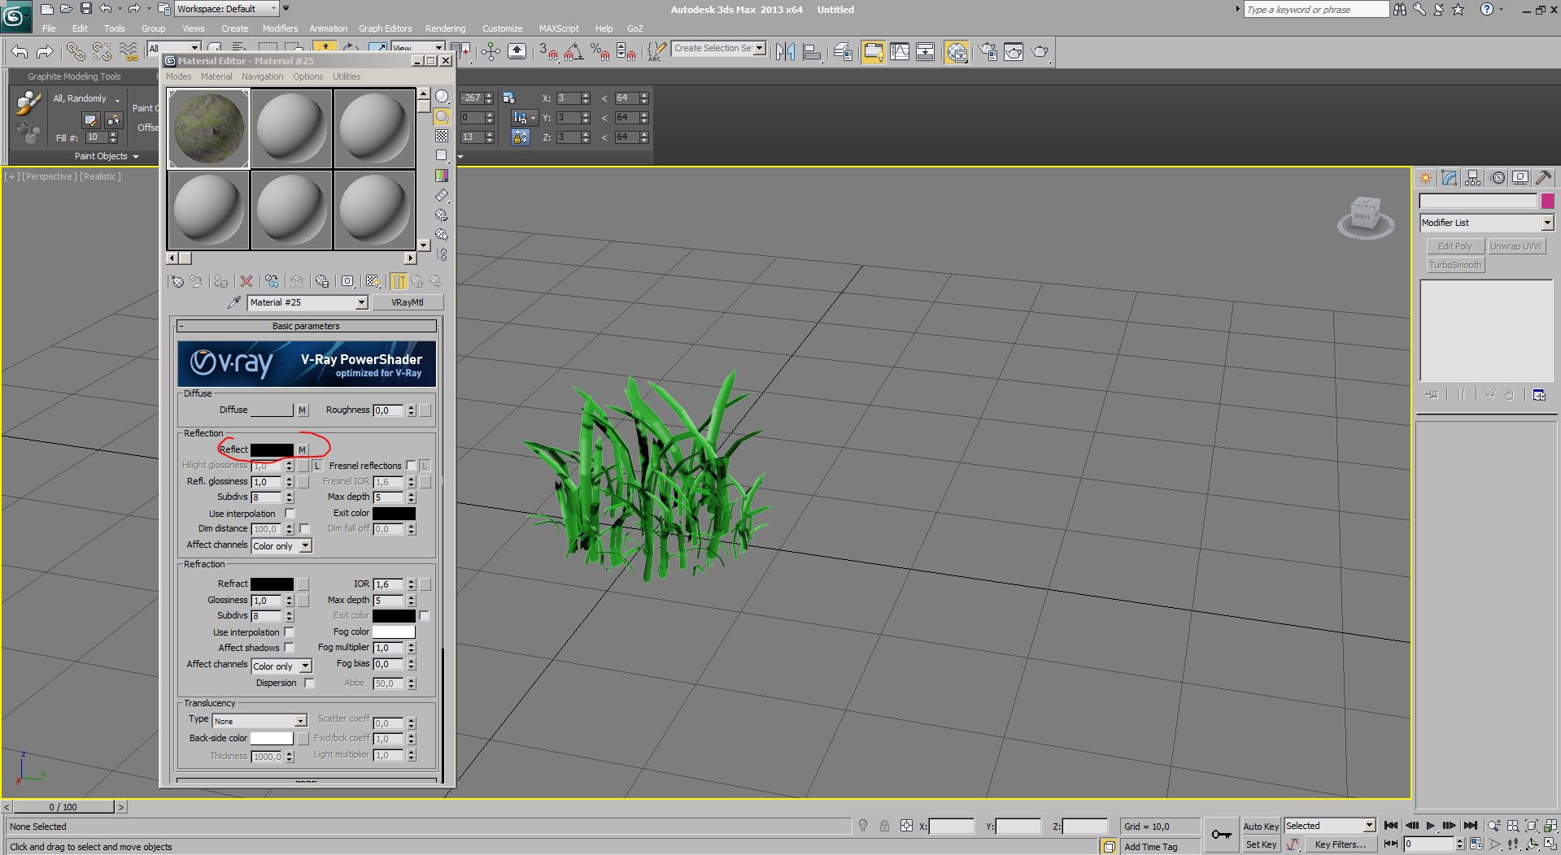Open Material Editor Utilities menu
Image resolution: width=1561 pixels, height=855 pixels.
point(346,76)
